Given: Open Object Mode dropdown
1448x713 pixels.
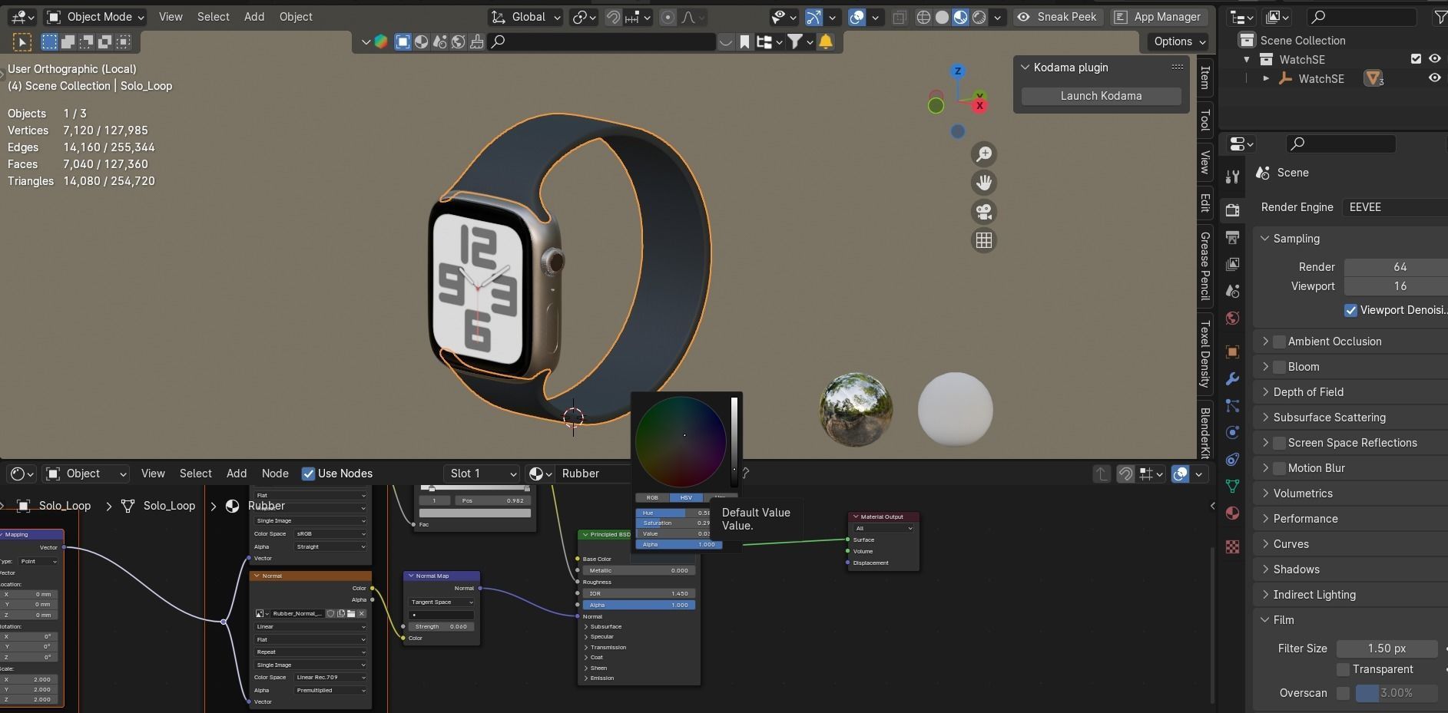Looking at the screenshot, I should [95, 17].
